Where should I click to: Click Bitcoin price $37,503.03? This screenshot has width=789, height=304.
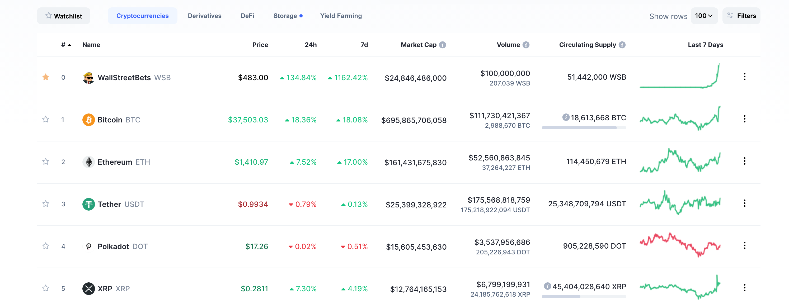(x=248, y=120)
